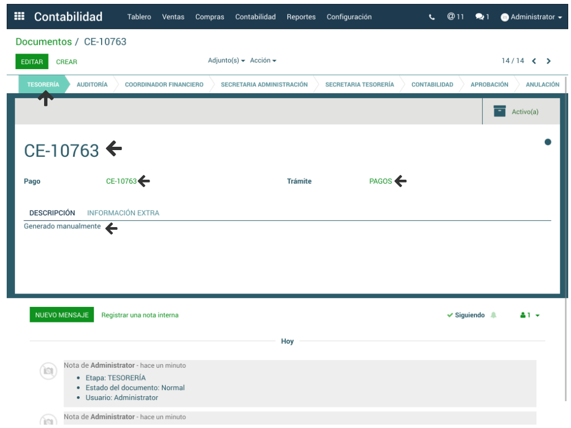Go to previous record arrow

(534, 61)
